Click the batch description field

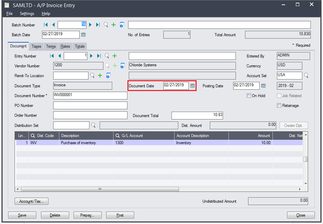click(219, 25)
